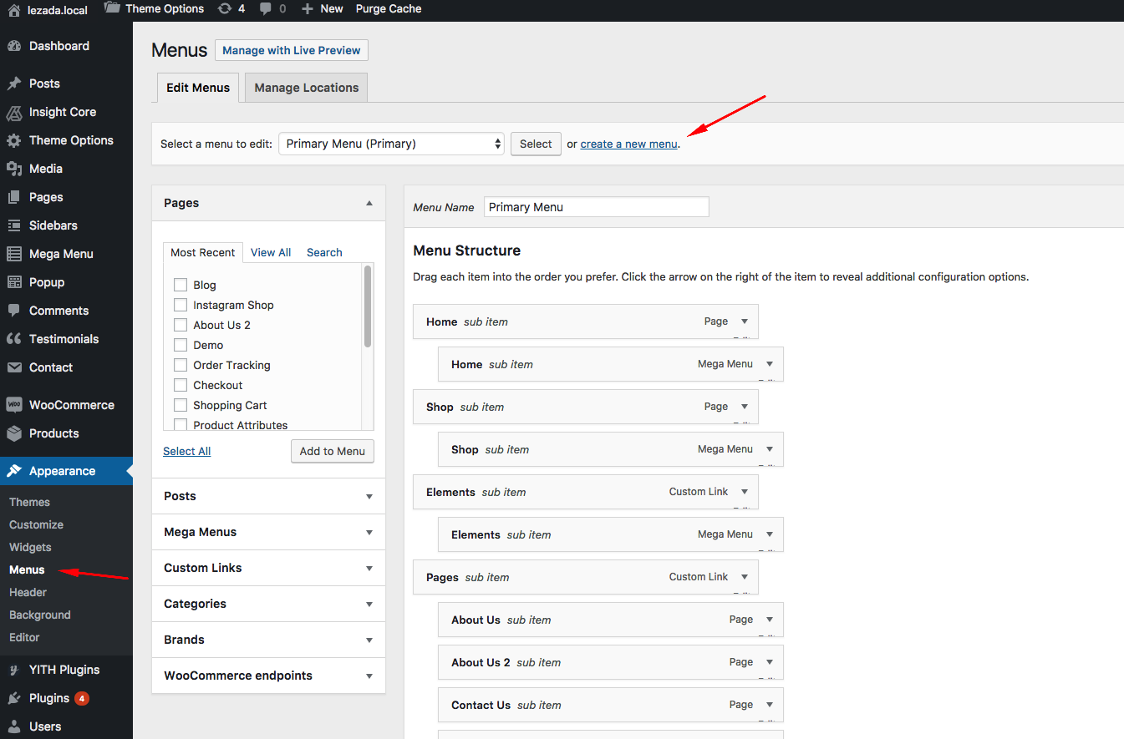Screen dimensions: 1124x739
Task: Click the create a new menu link
Action: pos(628,144)
